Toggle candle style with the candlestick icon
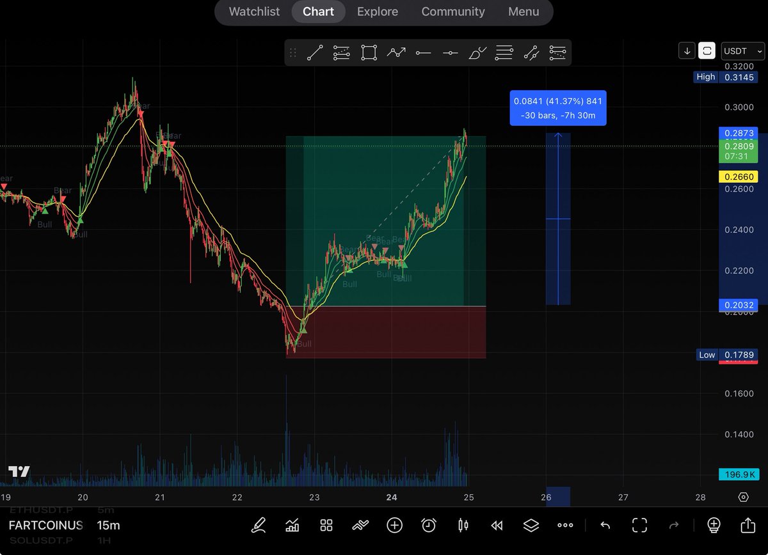The height and width of the screenshot is (555, 768). pos(463,525)
